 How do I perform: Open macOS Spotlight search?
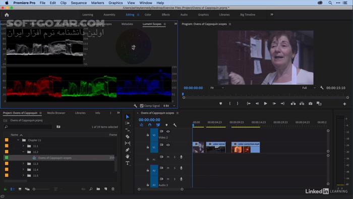(x=330, y=3)
